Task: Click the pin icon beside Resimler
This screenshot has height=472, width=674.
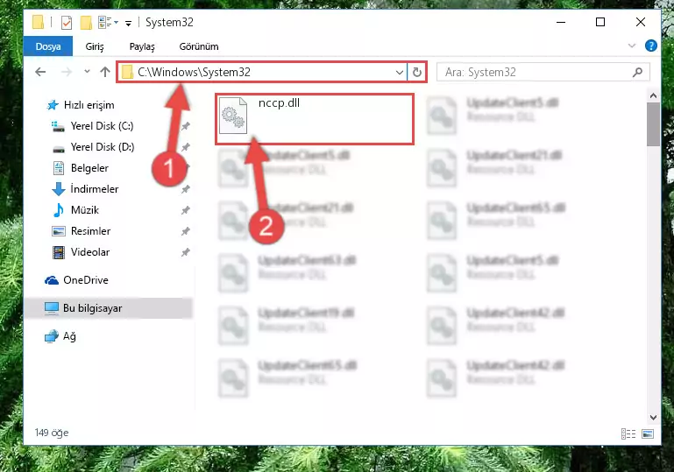Action: click(185, 231)
